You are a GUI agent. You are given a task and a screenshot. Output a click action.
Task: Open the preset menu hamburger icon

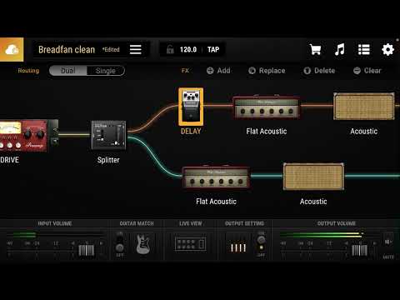[136, 49]
